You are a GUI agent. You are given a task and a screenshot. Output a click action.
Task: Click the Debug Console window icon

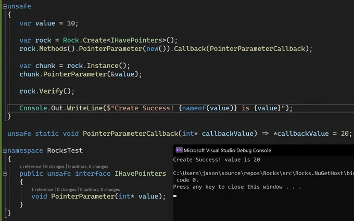point(179,150)
